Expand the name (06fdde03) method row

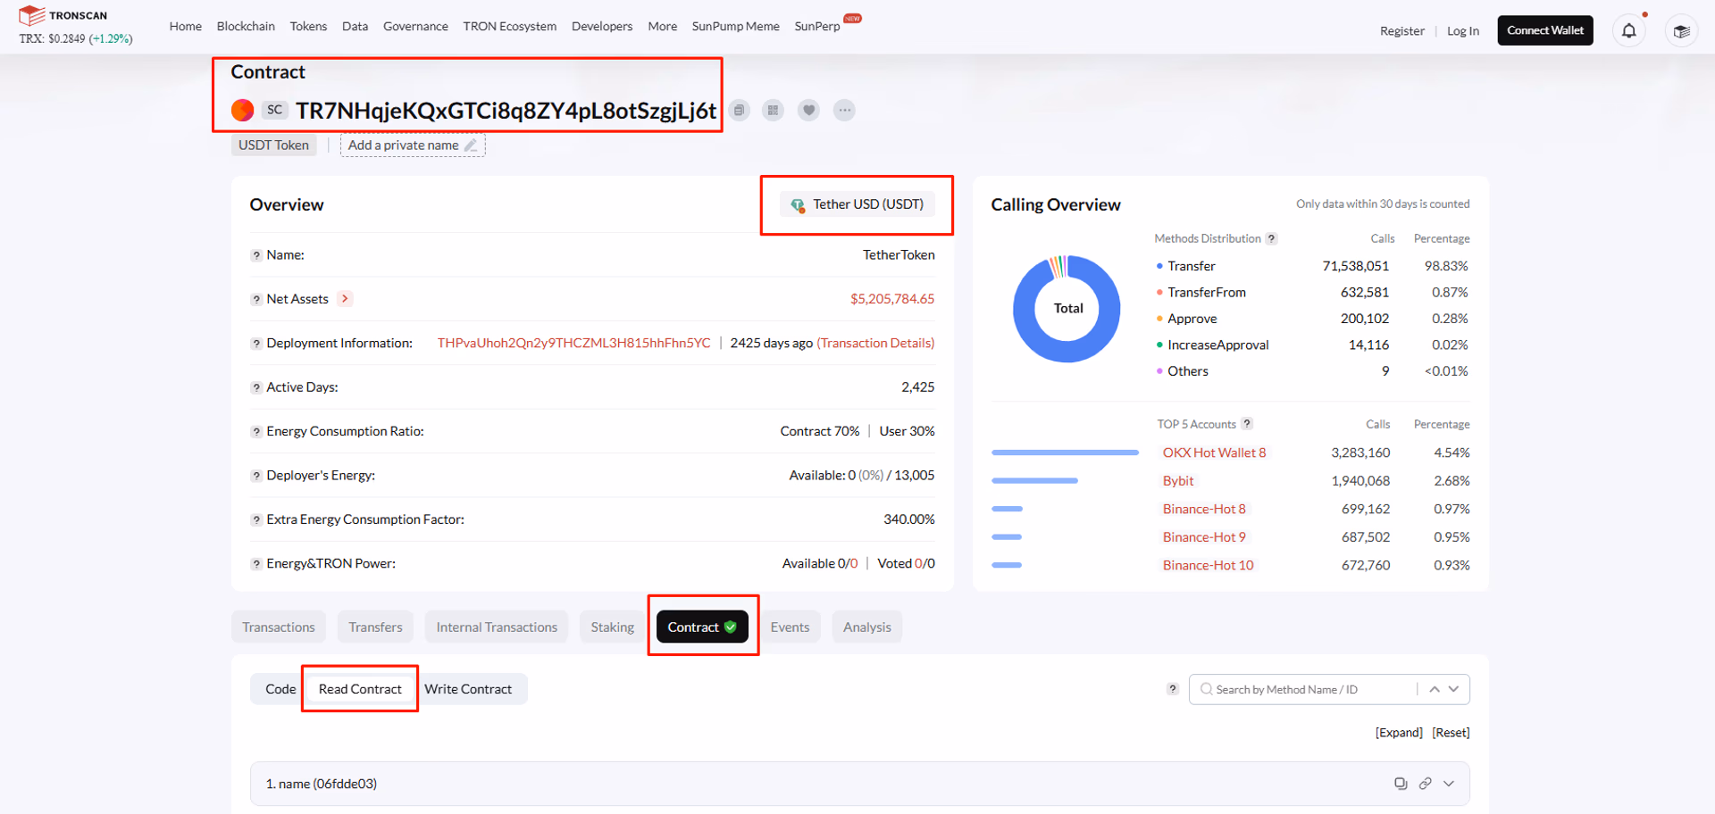click(1449, 784)
